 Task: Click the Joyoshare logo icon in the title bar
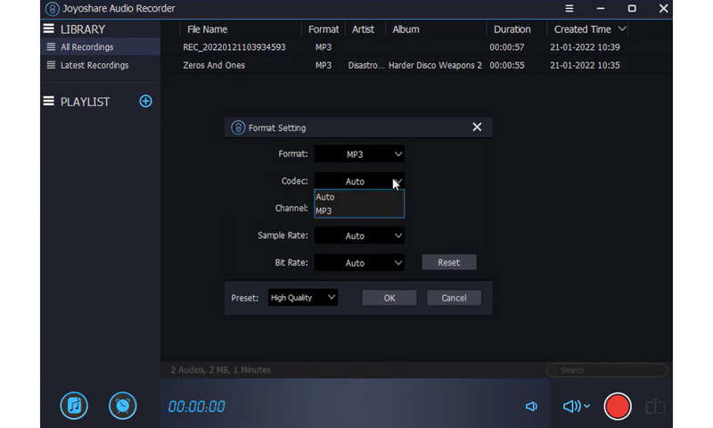click(x=52, y=8)
